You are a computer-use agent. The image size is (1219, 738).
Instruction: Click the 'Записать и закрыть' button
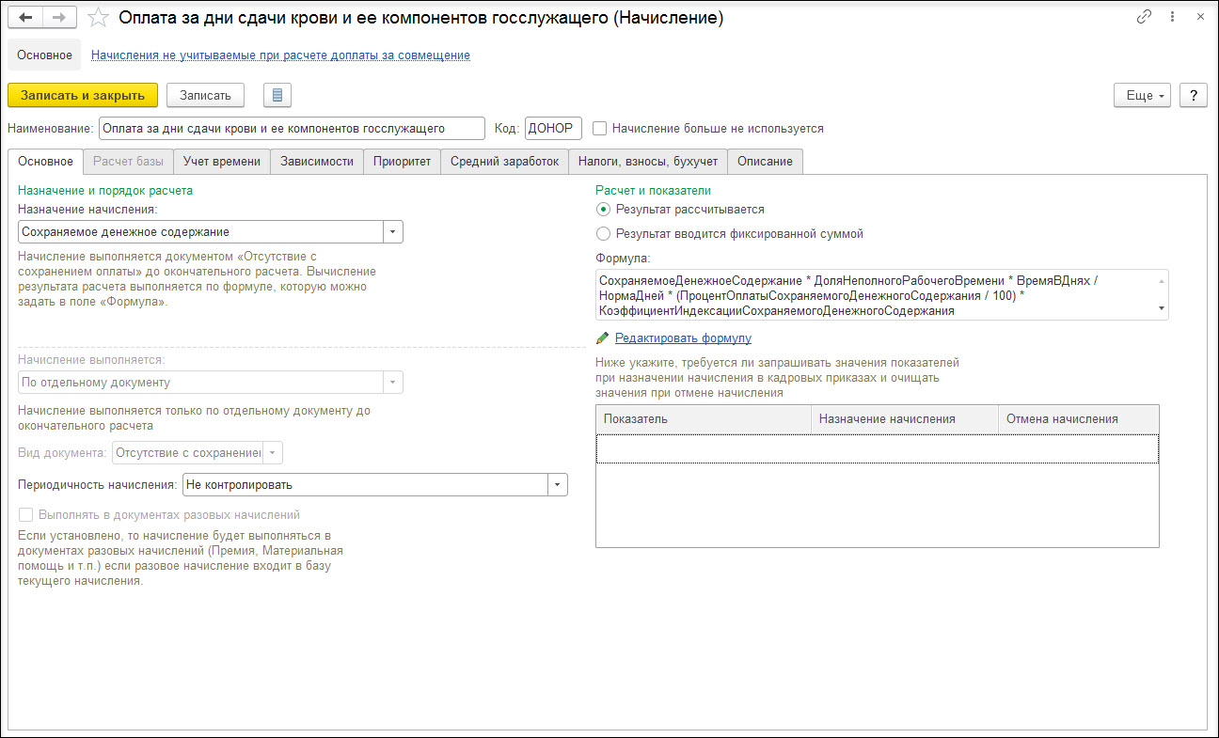pyautogui.click(x=83, y=95)
